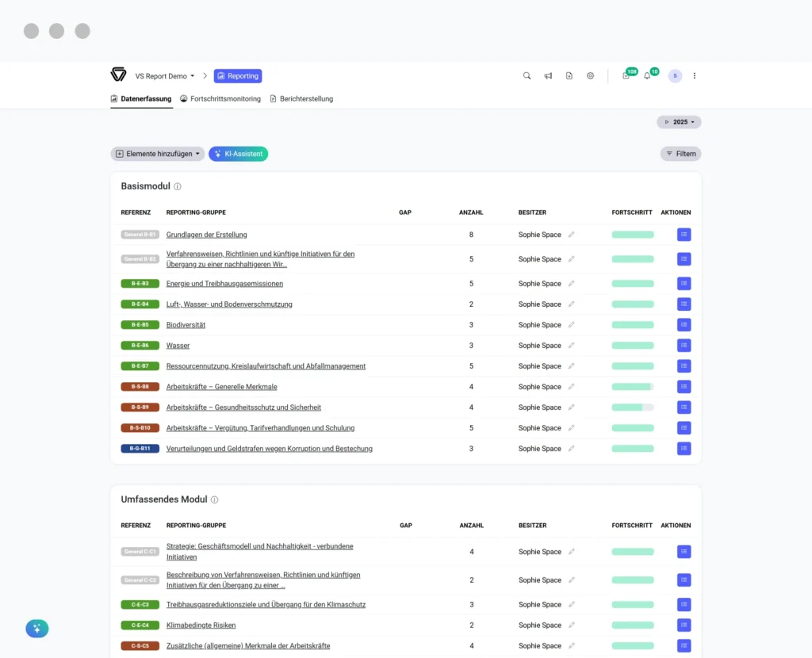Click the C-E-C3 reference badge
The width and height of the screenshot is (812, 658).
(140, 605)
